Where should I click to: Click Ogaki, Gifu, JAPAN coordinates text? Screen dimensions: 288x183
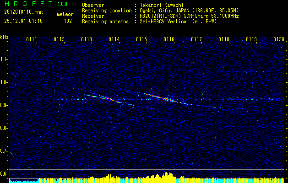[189, 11]
